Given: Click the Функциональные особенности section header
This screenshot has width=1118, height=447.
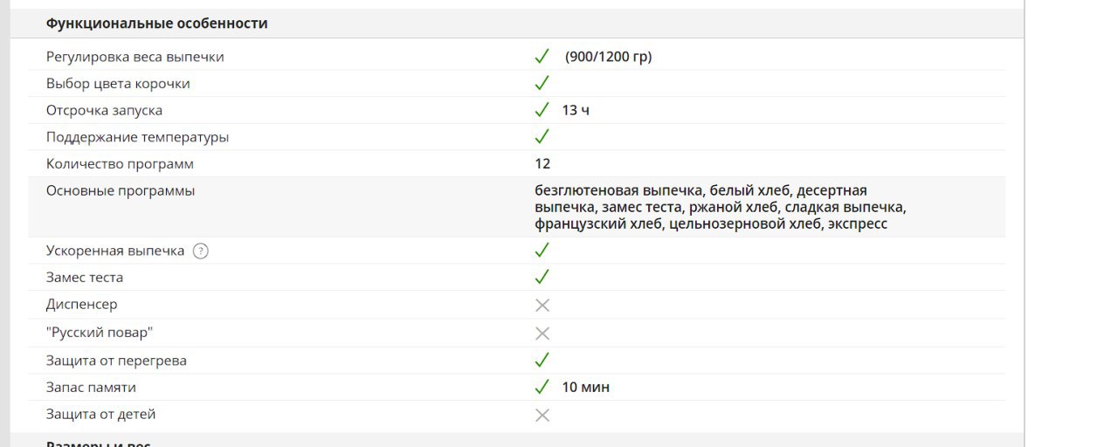Looking at the screenshot, I should click(x=157, y=24).
